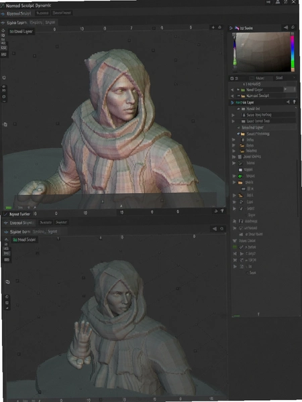Toggle the lower X mark below the play icon row
The height and width of the screenshot is (402, 302).
coord(235,260)
